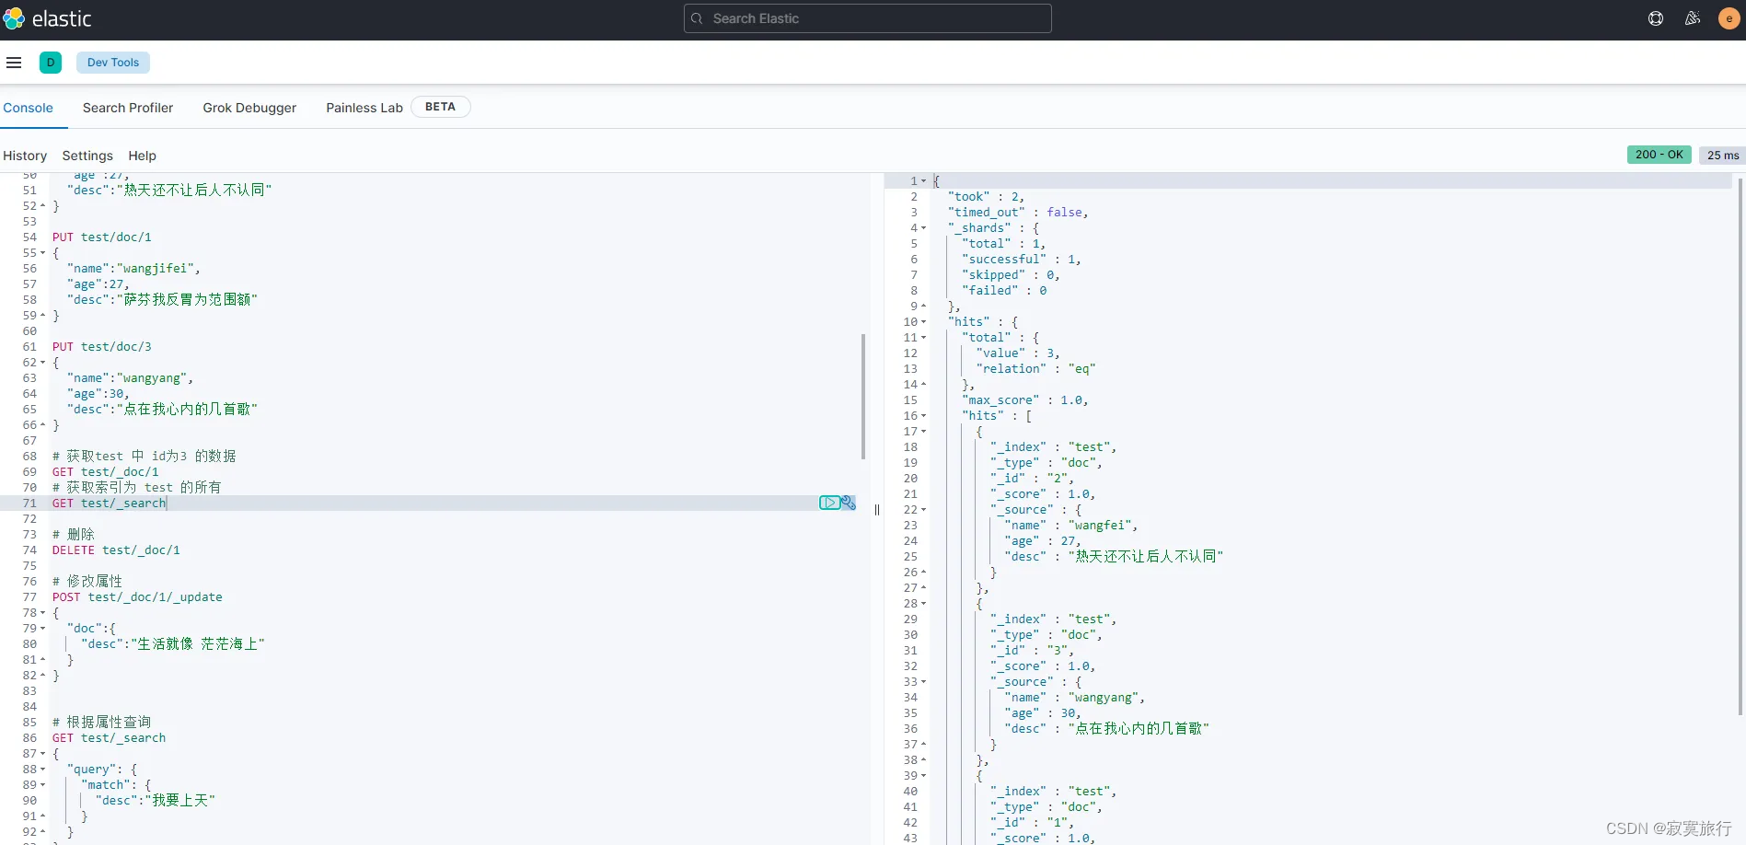1746x845 pixels.
Task: Open the hamburger navigation menu
Action: pyautogui.click(x=14, y=63)
